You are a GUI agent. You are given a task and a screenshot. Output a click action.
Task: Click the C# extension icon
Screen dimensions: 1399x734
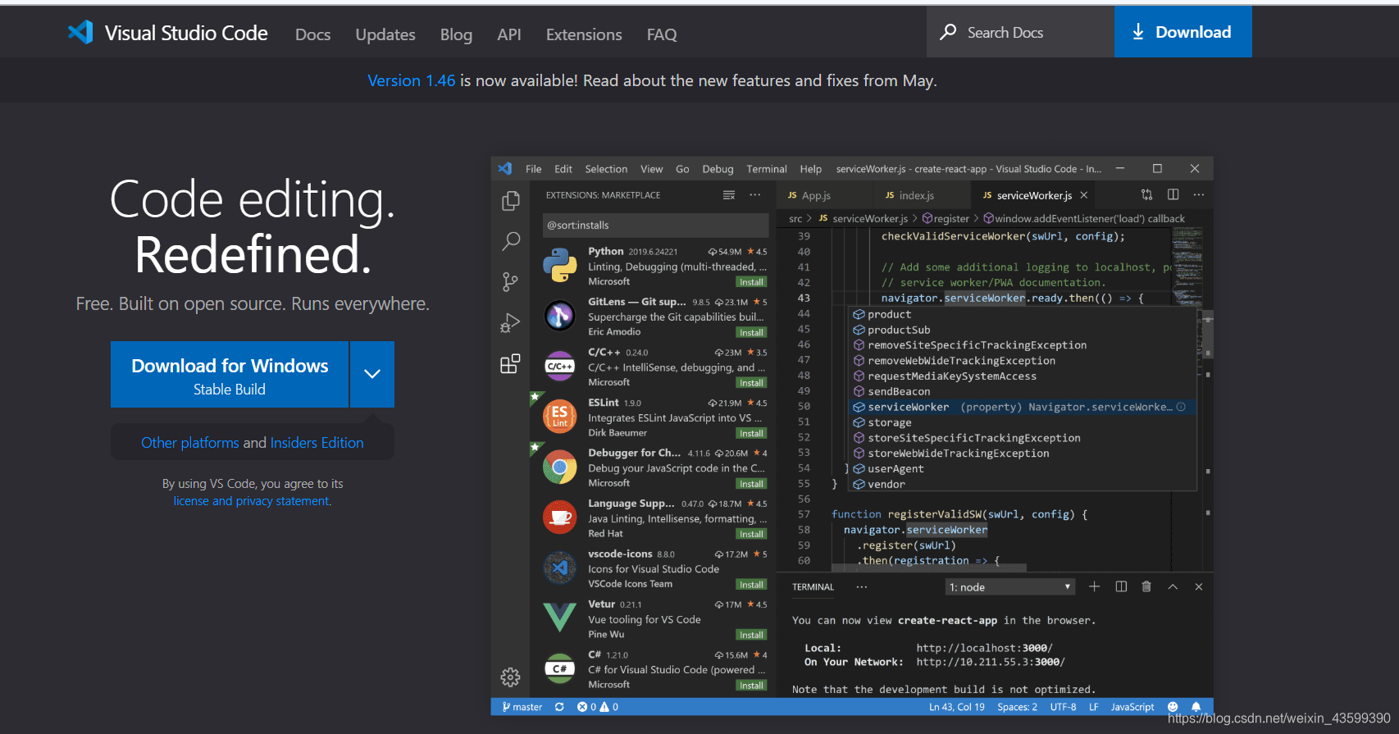559,668
